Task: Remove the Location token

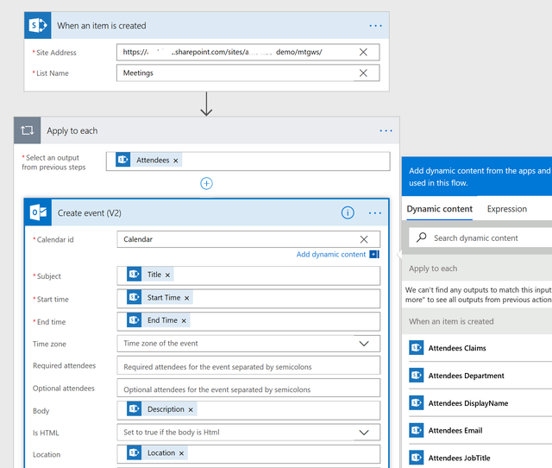Action: [x=181, y=453]
